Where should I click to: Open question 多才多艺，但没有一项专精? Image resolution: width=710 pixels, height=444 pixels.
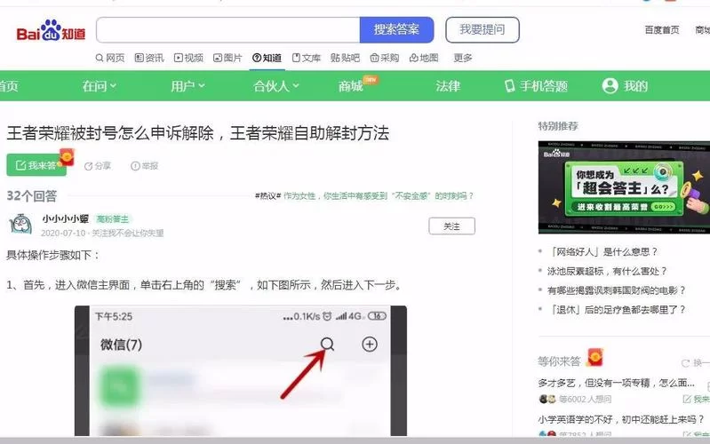tap(616, 383)
